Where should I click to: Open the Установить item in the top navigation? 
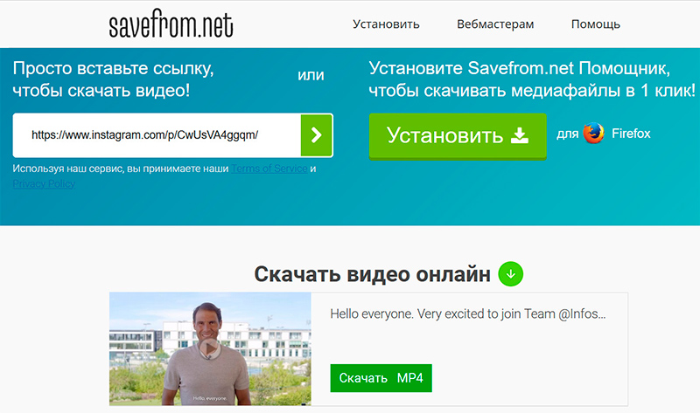click(x=386, y=24)
